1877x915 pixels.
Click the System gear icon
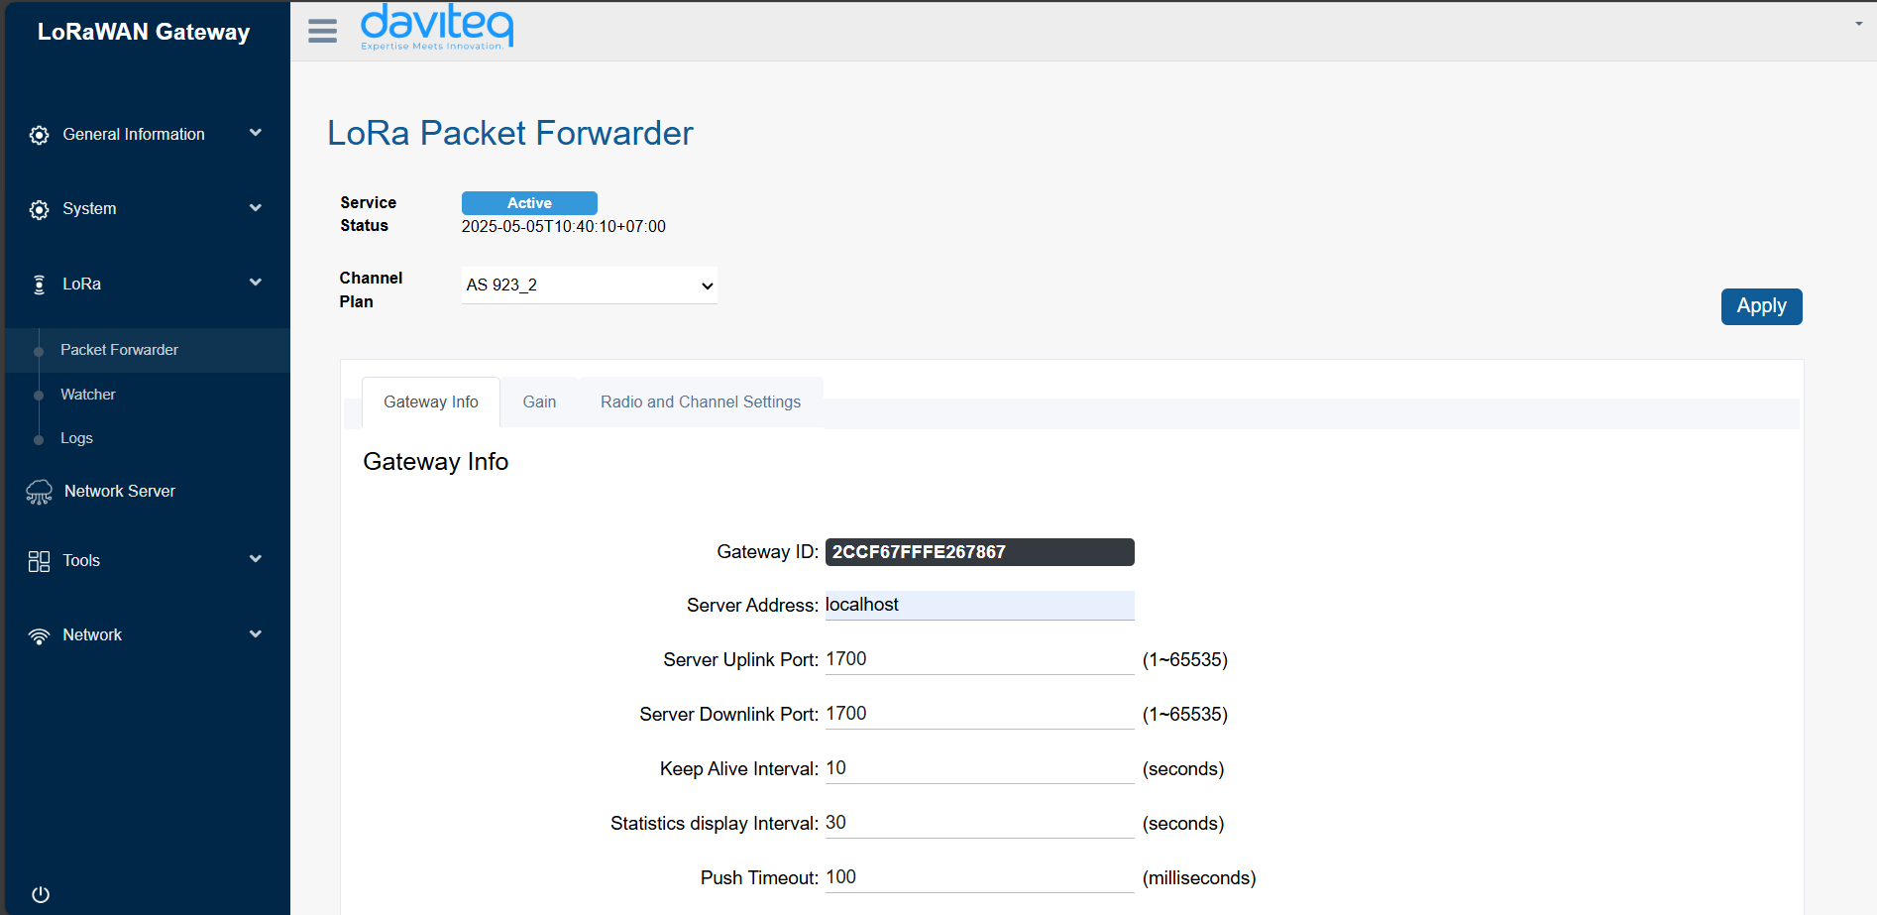[39, 209]
